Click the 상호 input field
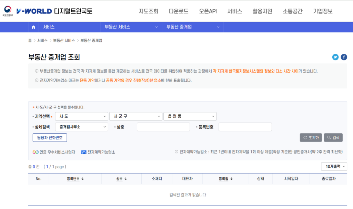Viewport: 353px width, 209px height. 163,127
